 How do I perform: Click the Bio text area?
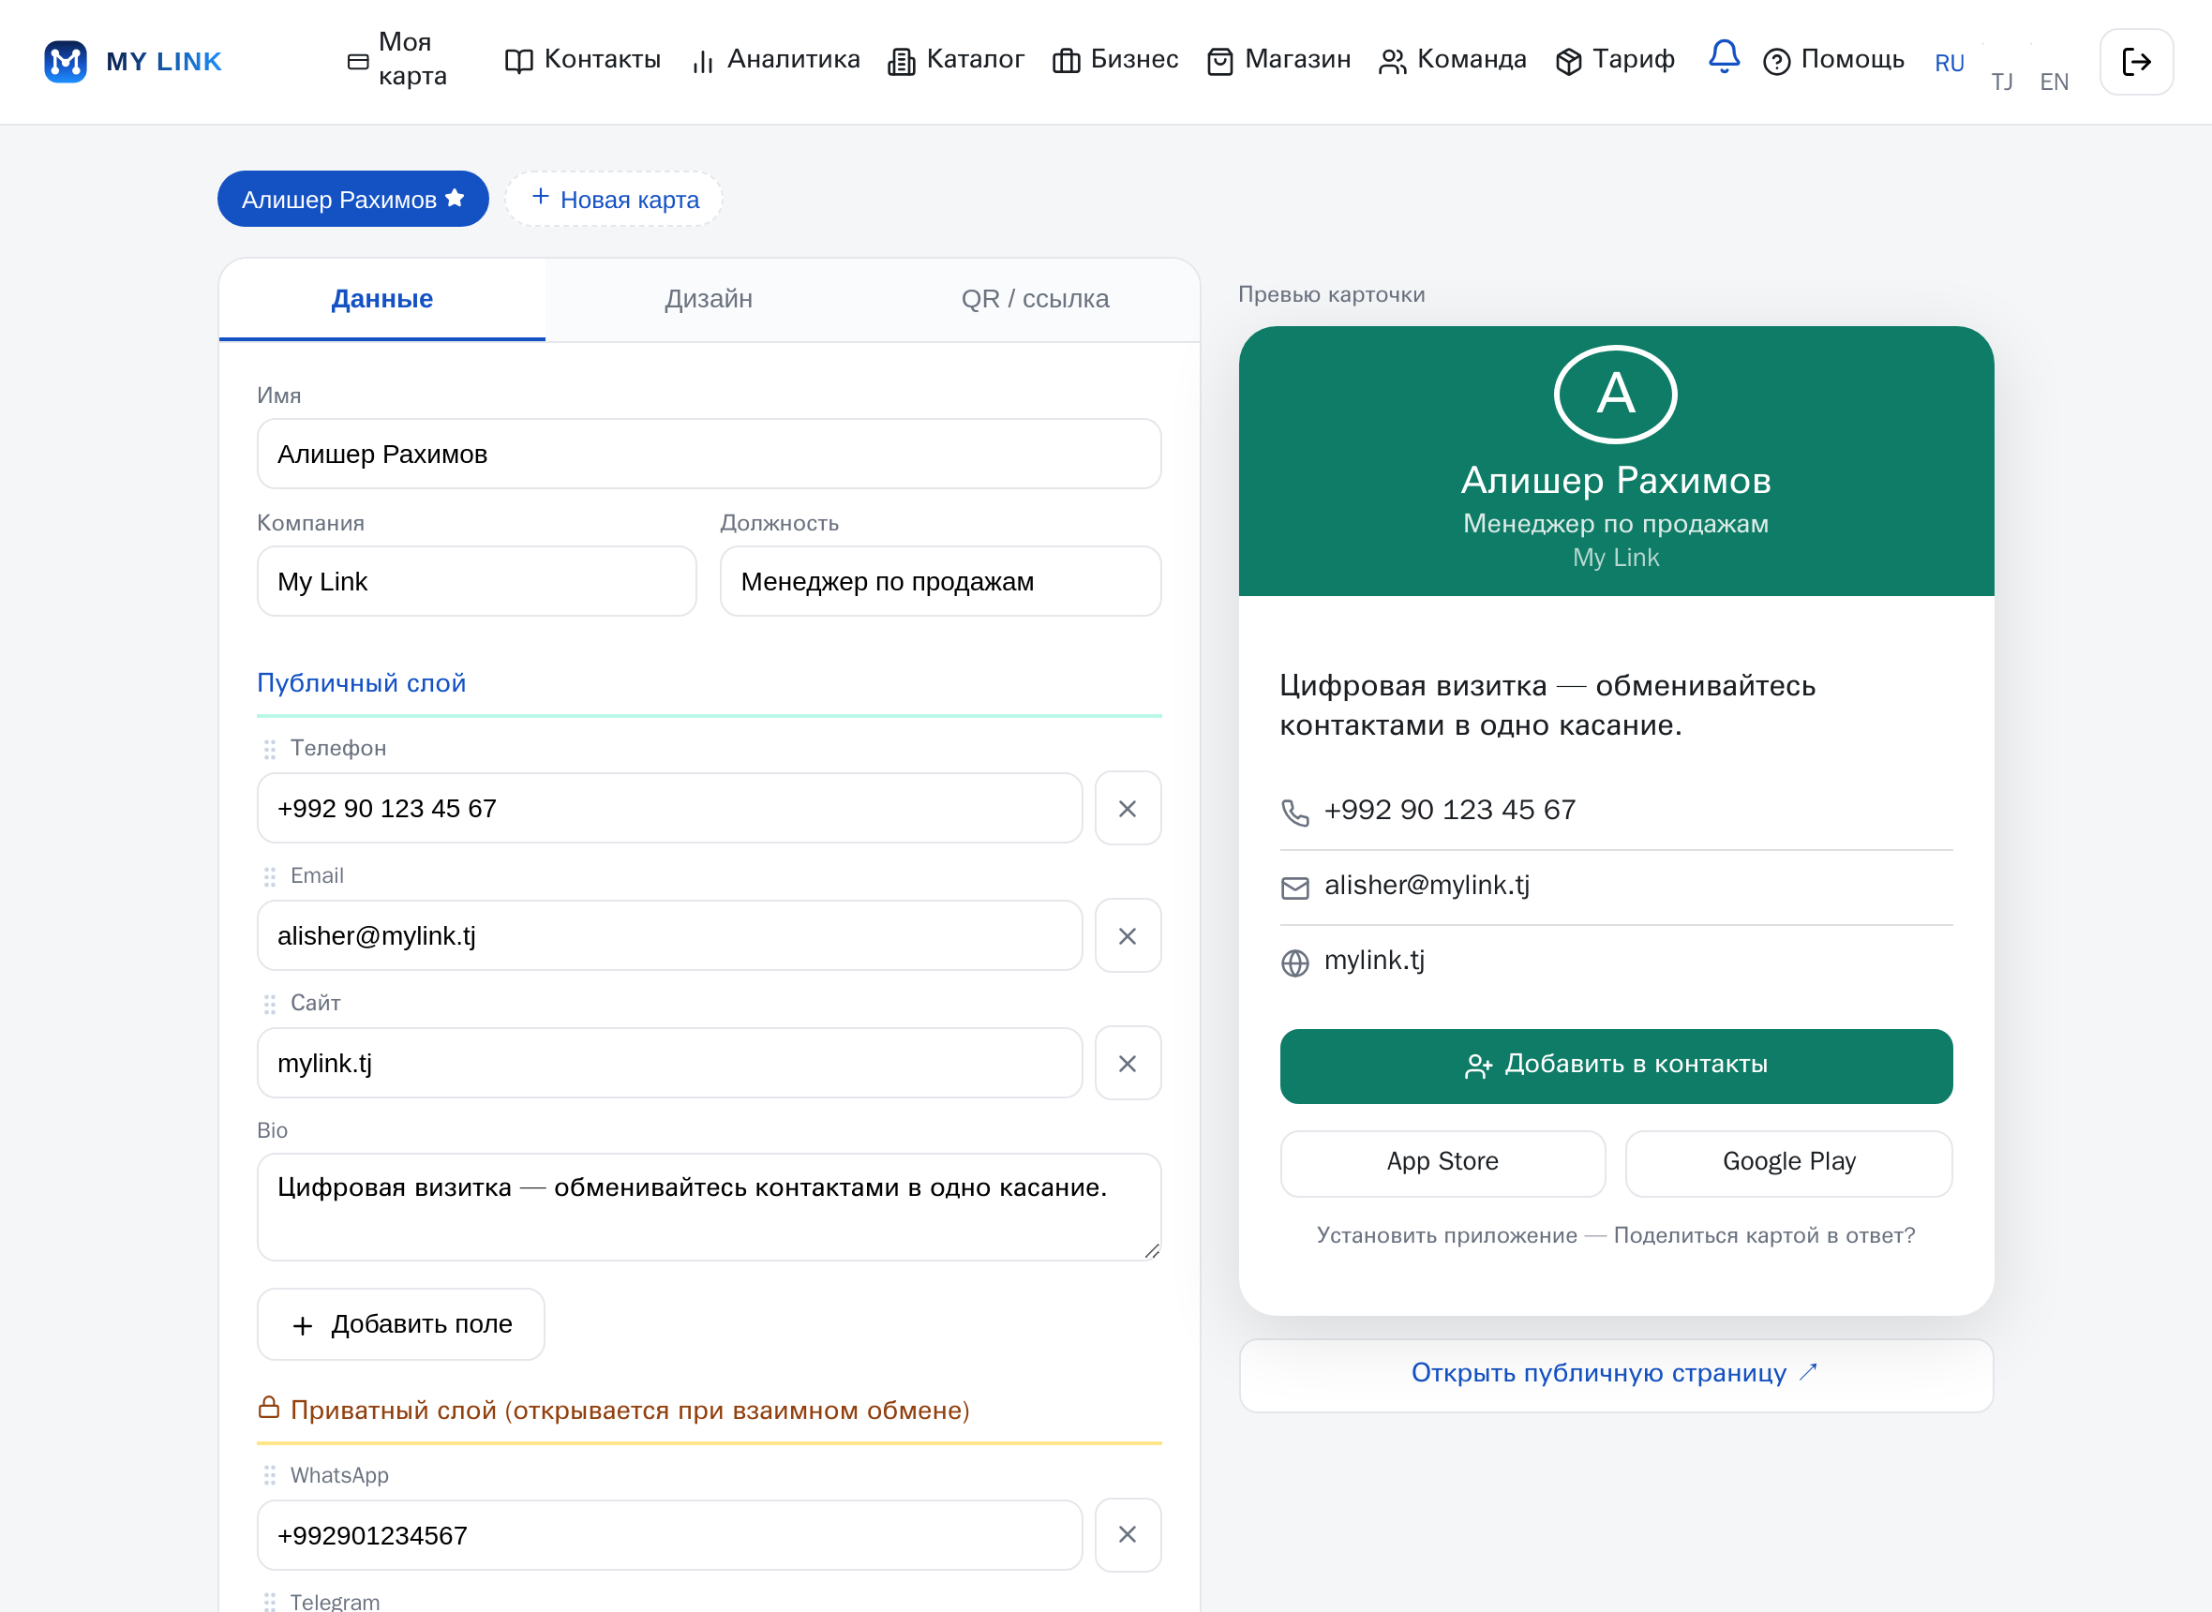point(709,1206)
